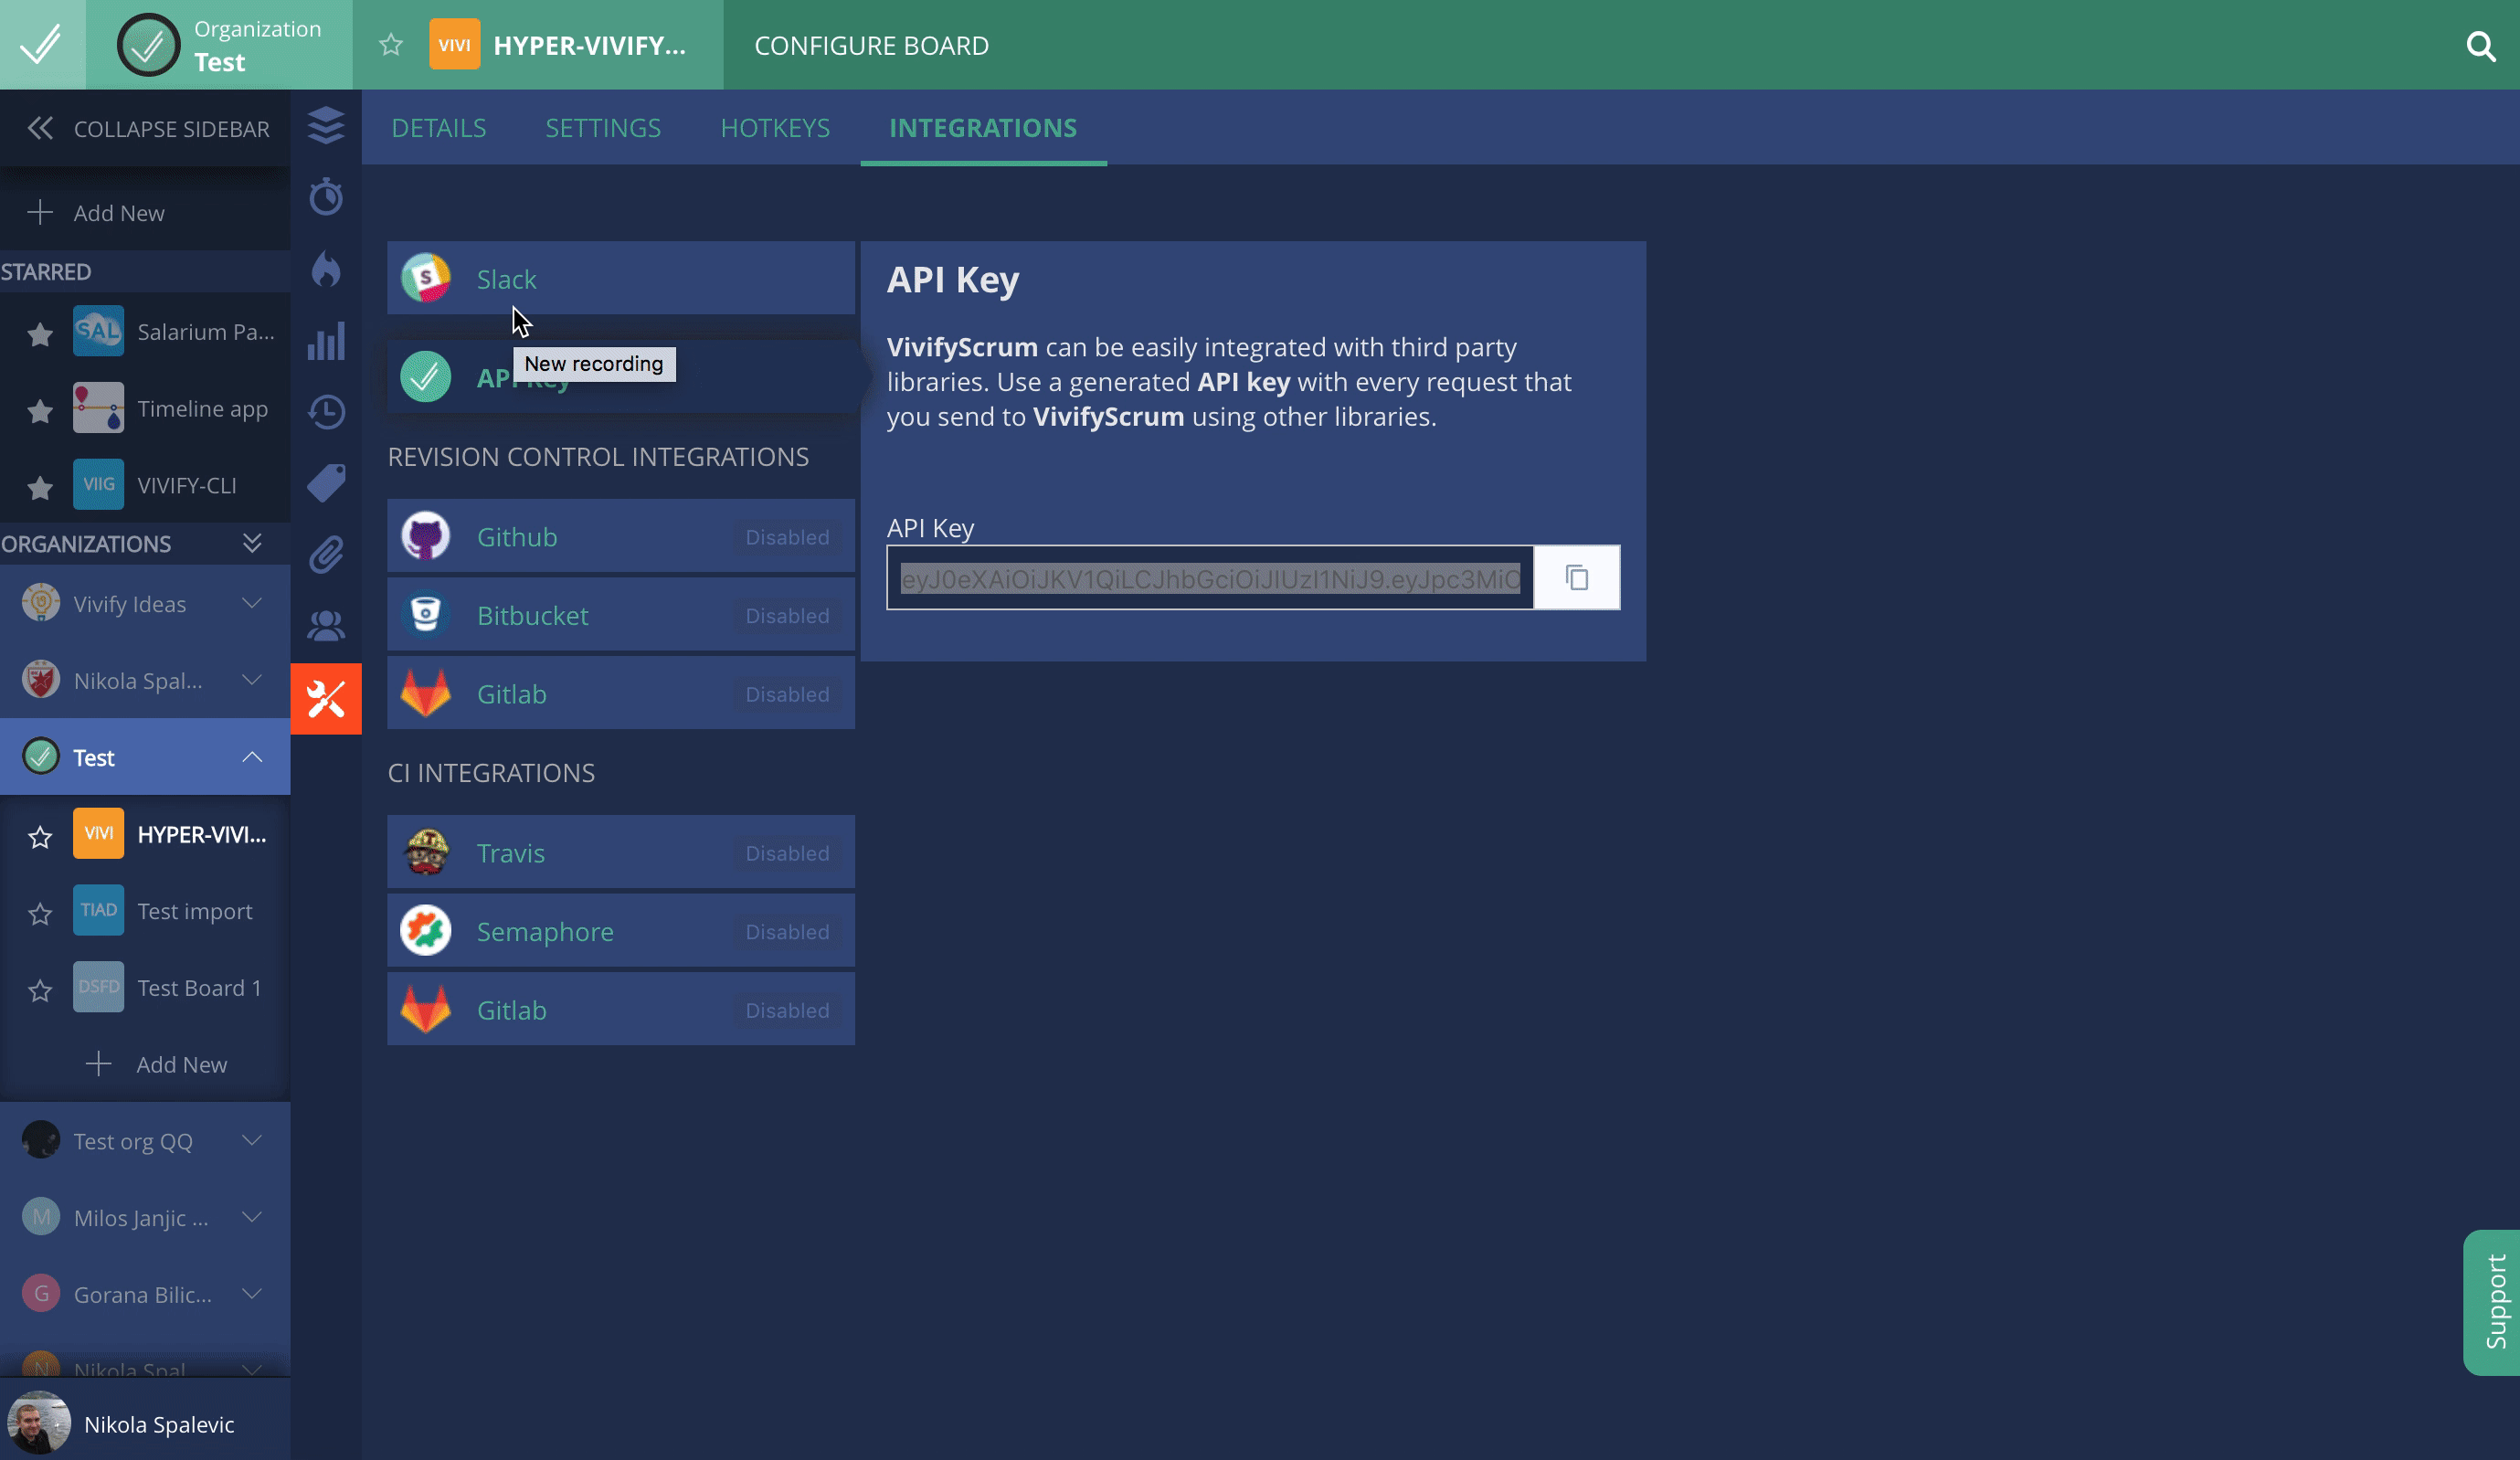Select the Integrations tab
This screenshot has width=2520, height=1460.
983,128
